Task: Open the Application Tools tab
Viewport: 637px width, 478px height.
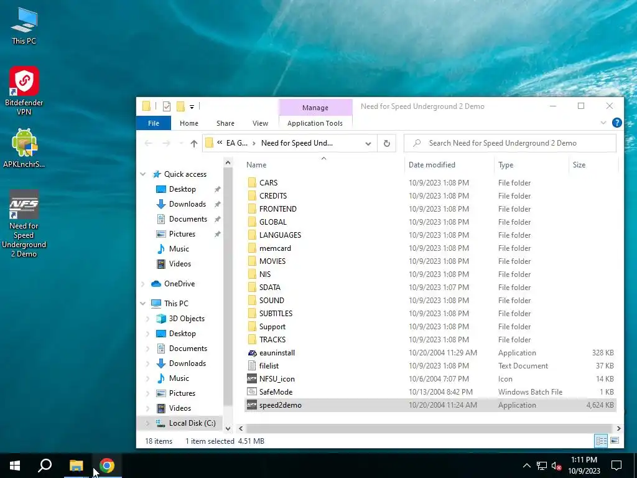Action: pyautogui.click(x=315, y=123)
